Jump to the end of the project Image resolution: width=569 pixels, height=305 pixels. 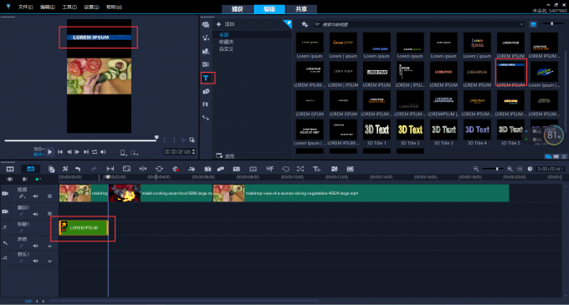point(86,152)
